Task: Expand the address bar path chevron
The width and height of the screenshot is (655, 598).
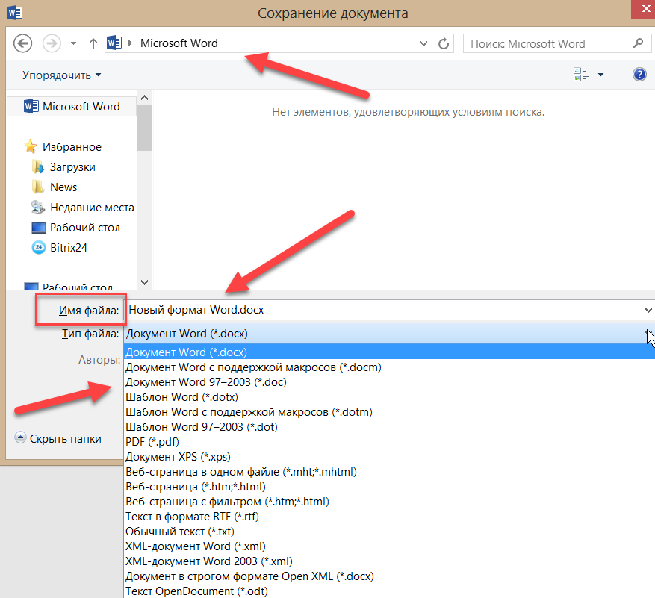Action: 131,43
